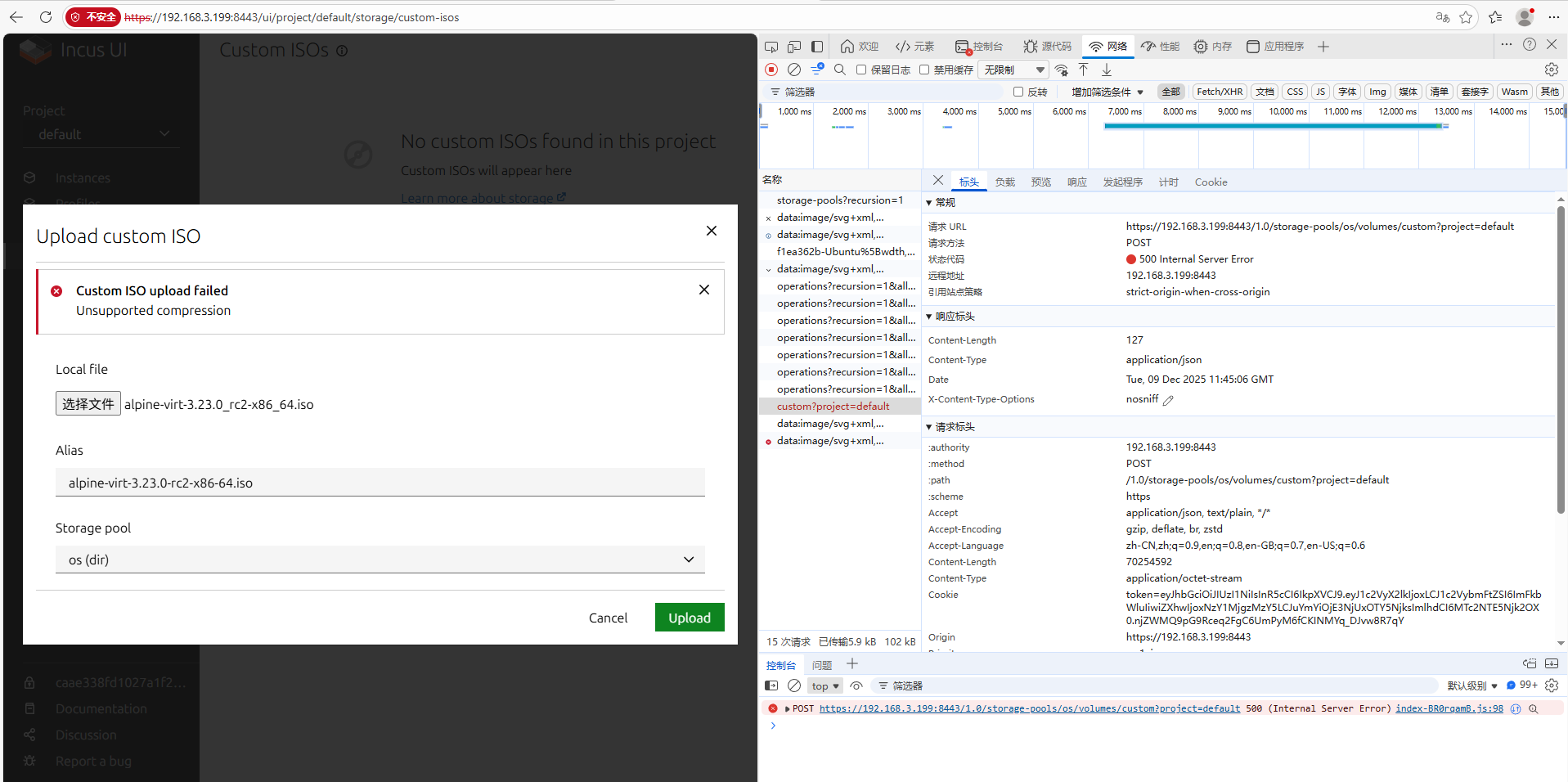Click the export HAR download arrow
The width and height of the screenshot is (1568, 782).
click(x=1107, y=70)
